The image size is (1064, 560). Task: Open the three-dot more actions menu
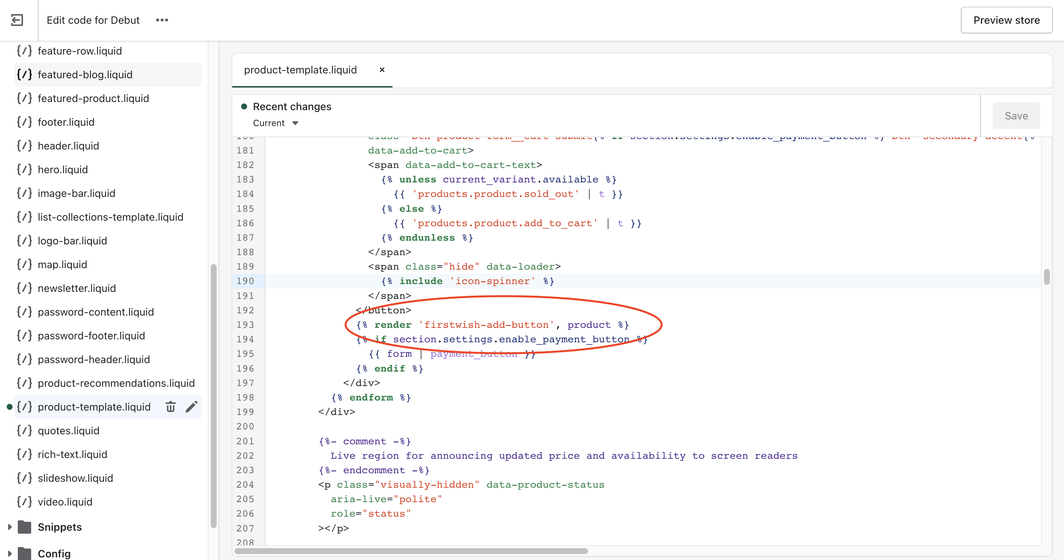pyautogui.click(x=162, y=20)
